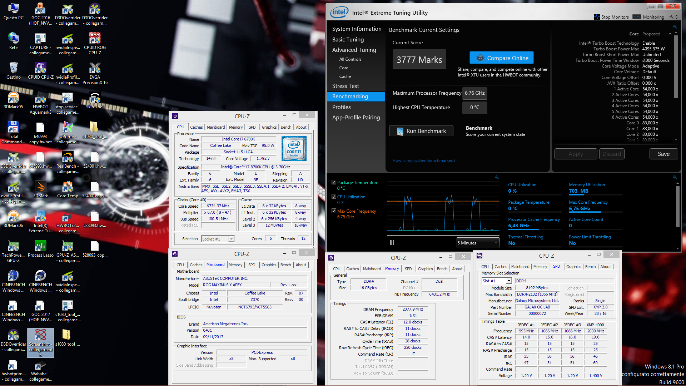Screen dimensions: 686x386
Task: Collapse the Core Proposed column chevron
Action: (x=670, y=34)
